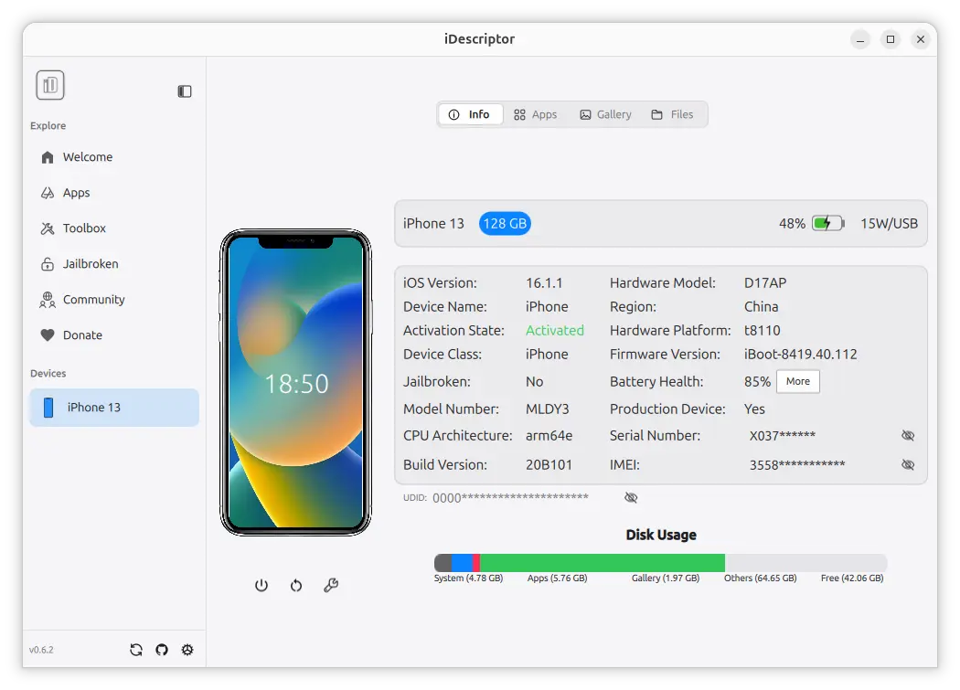Image resolution: width=960 pixels, height=690 pixels.
Task: Open the Welcome page
Action: [114, 156]
